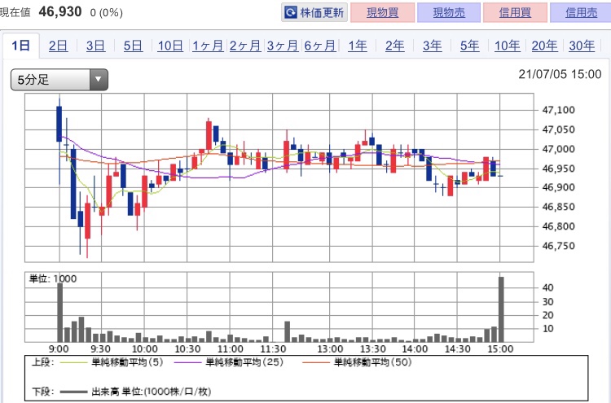View the 2年 chart range
Screen dimensions: 611x403
coord(395,46)
